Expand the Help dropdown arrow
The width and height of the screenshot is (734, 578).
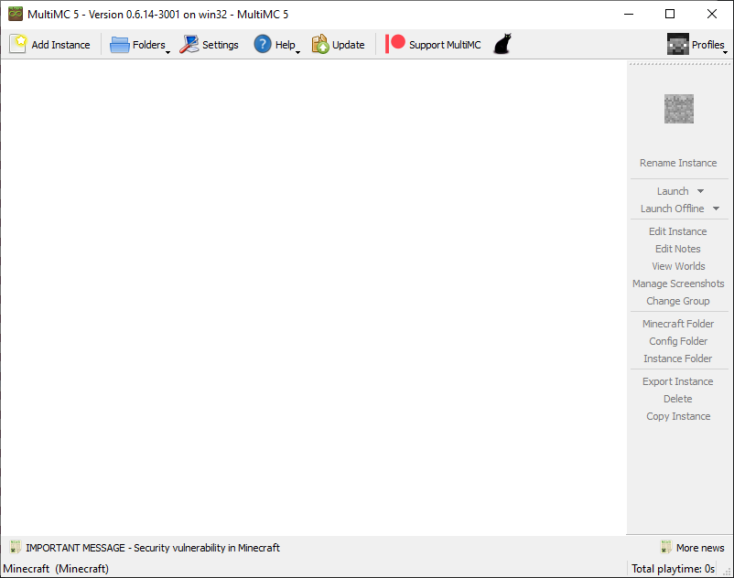tap(297, 52)
